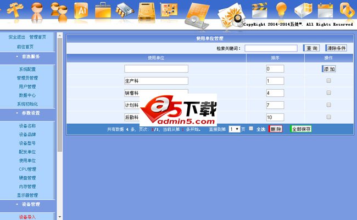This screenshot has height=220, width=357.
Task: Click the 前往首页 link
Action: tap(25, 47)
